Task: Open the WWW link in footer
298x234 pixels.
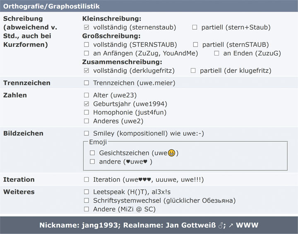Action: tap(247, 225)
